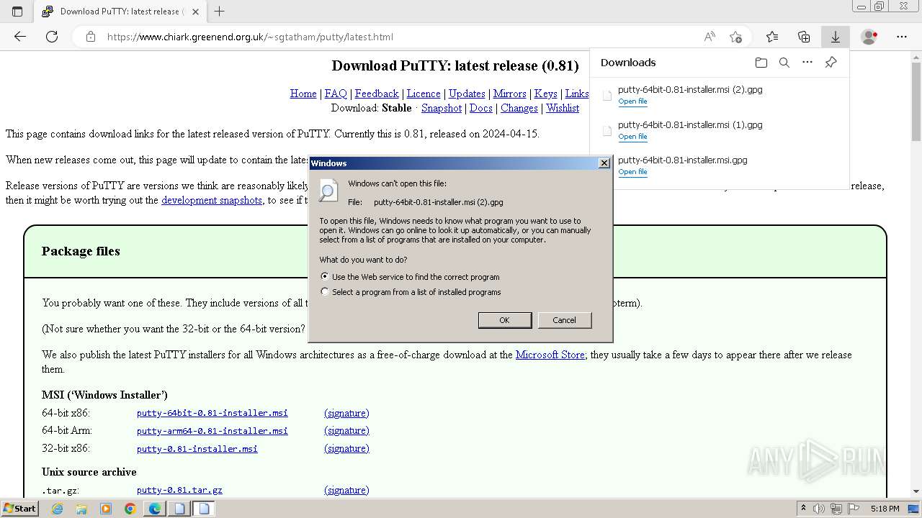Open the FAQ page link

tap(336, 94)
